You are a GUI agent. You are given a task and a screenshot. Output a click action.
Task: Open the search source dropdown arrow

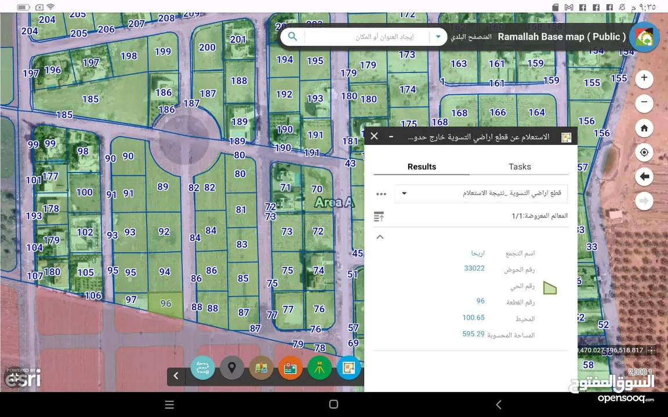[x=438, y=36]
